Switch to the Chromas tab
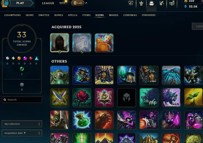 (x=130, y=15)
